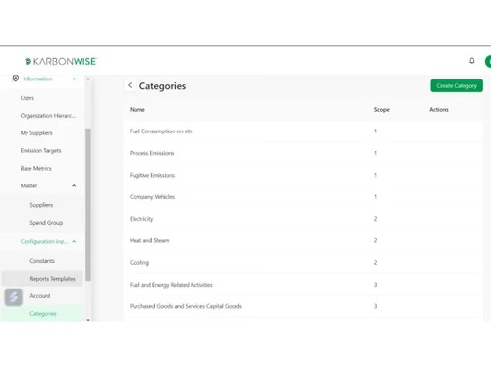Open the green user avatar

click(x=488, y=61)
